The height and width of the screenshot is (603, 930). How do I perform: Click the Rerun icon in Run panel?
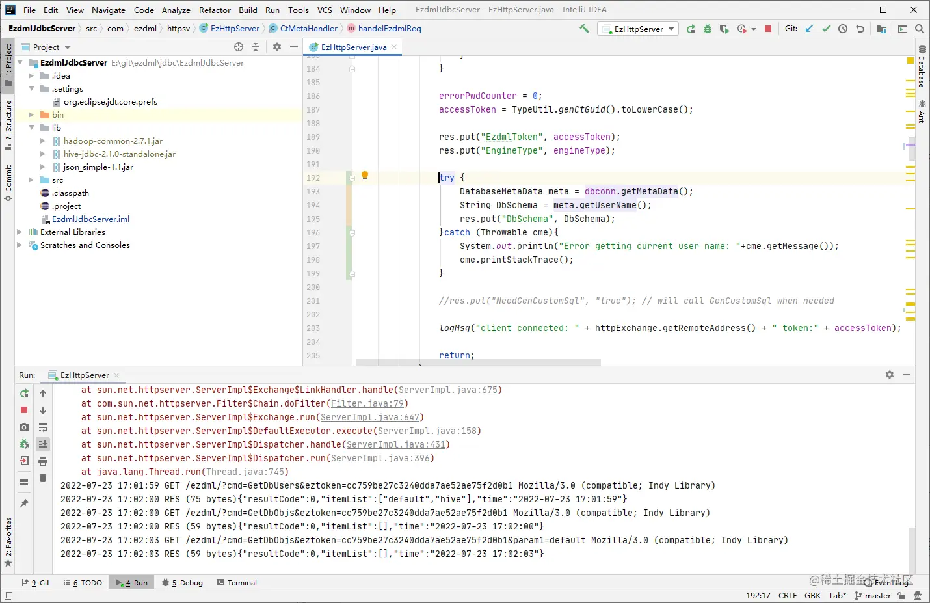coord(24,394)
